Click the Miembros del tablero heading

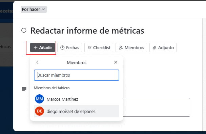(52, 88)
